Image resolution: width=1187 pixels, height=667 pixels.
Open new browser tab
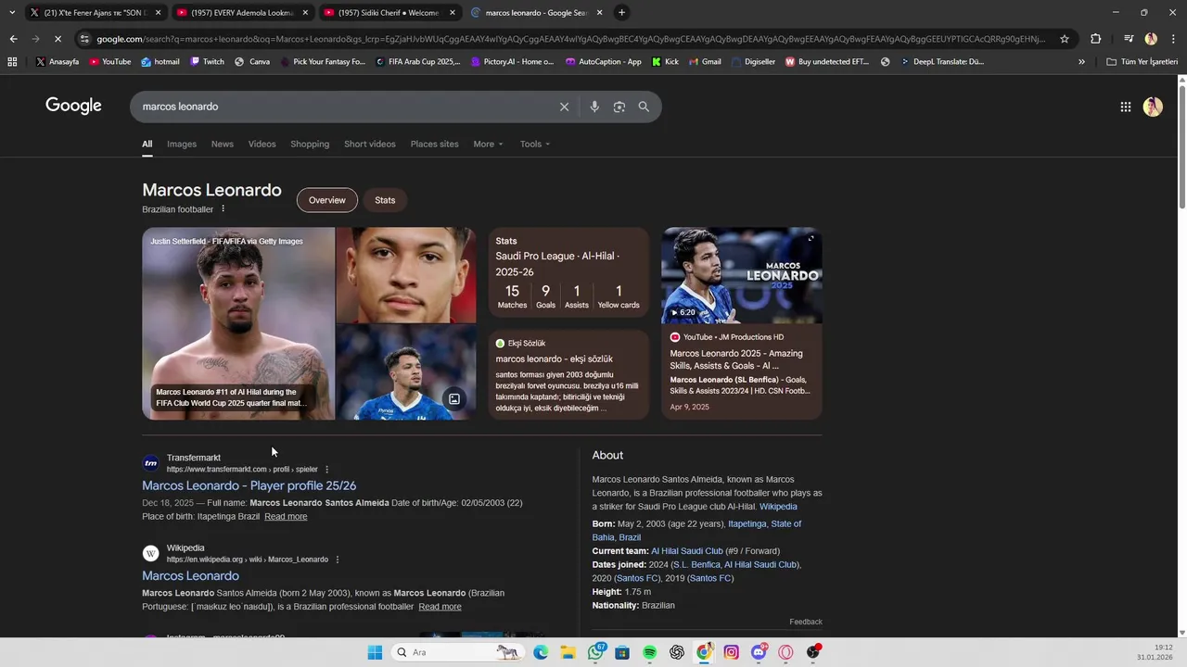click(621, 12)
